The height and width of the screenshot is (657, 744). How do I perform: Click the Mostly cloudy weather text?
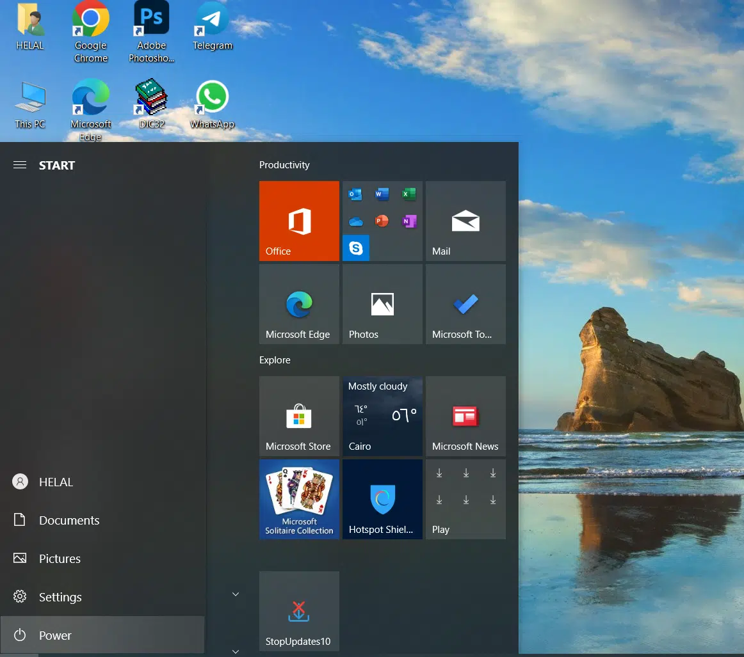click(378, 386)
